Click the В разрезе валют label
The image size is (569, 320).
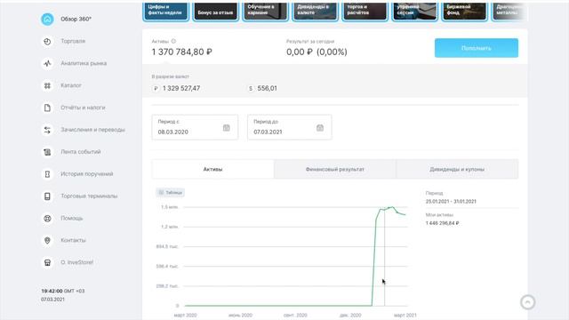pyautogui.click(x=170, y=77)
